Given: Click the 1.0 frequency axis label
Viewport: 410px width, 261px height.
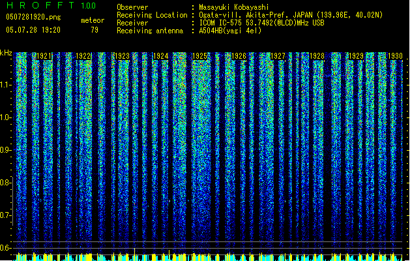Looking at the screenshot, I should tap(5, 117).
